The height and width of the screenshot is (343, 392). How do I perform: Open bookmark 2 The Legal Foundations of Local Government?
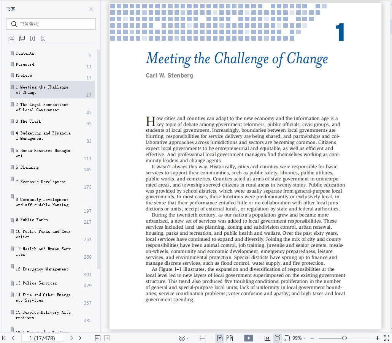tap(52, 107)
